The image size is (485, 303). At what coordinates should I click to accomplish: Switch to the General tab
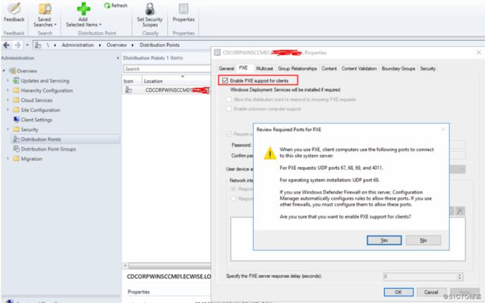coord(226,68)
